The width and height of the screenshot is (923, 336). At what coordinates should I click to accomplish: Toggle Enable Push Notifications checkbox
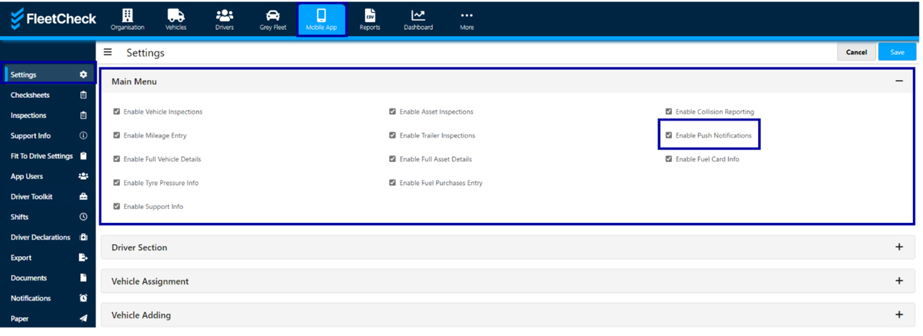point(669,136)
